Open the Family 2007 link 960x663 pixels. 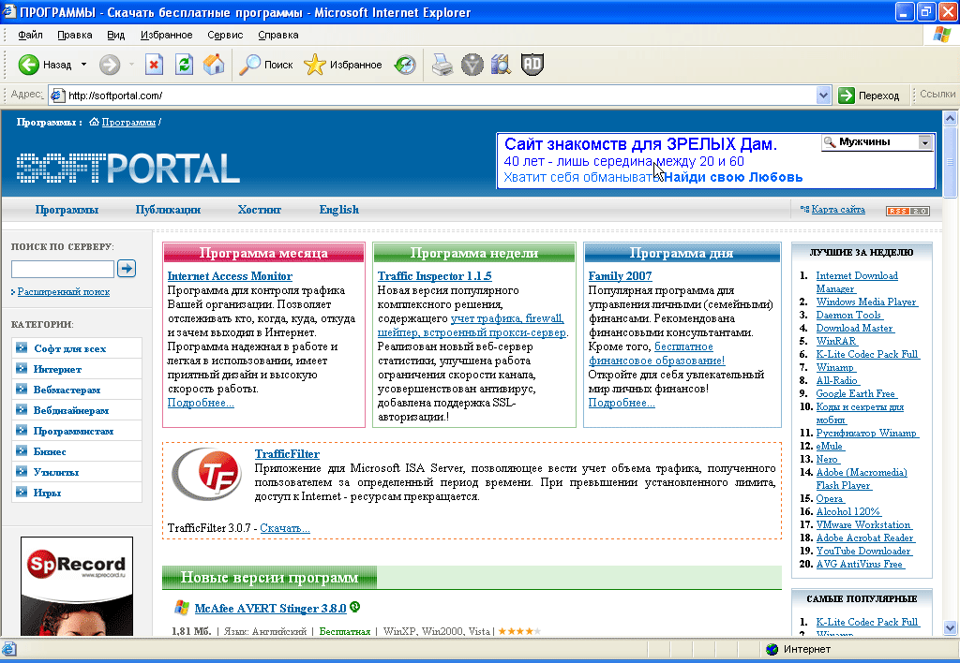620,276
